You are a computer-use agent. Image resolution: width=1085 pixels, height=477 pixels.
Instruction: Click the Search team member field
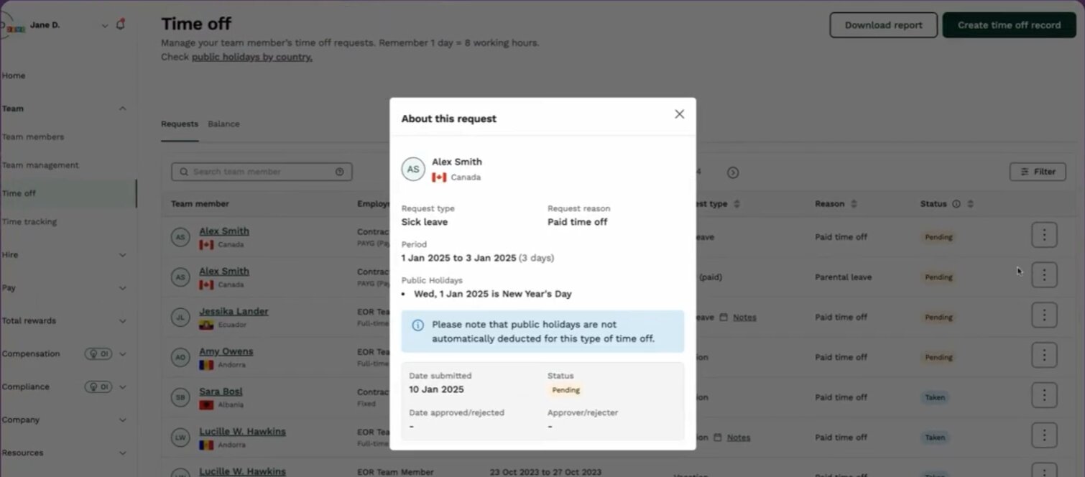tap(261, 172)
